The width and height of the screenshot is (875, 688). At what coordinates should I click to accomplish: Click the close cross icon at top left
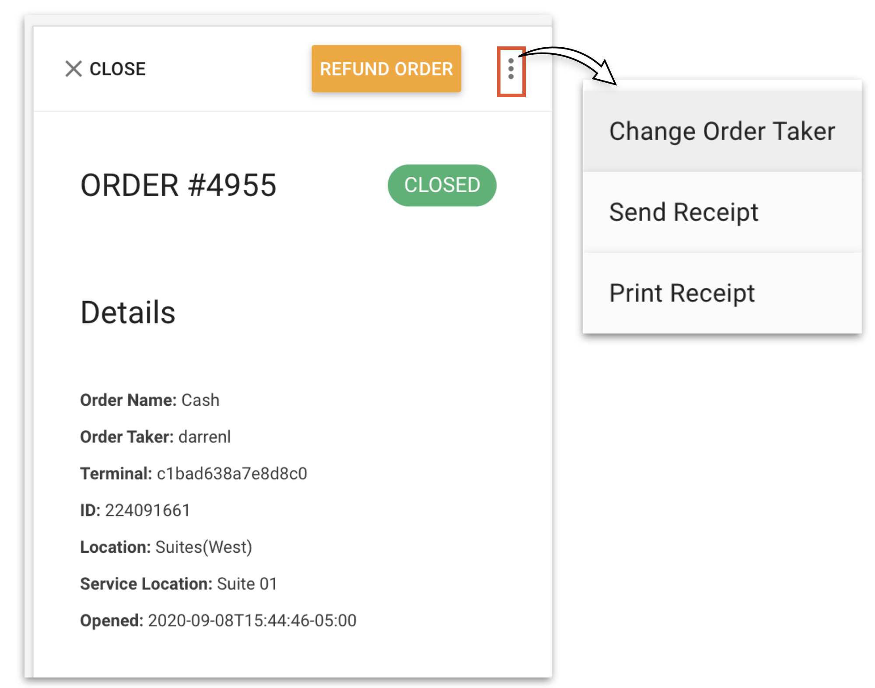[73, 68]
